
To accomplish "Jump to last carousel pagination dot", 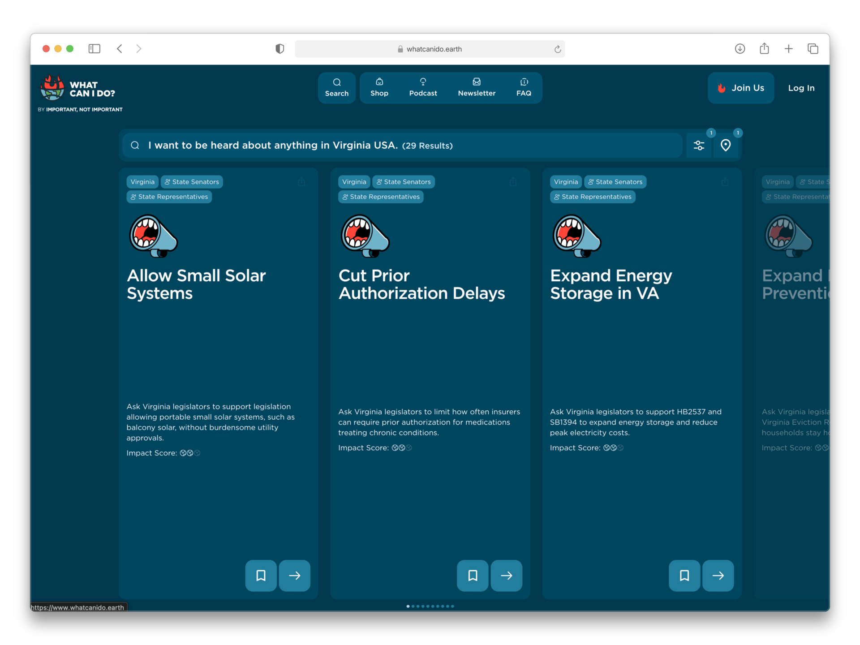I will (453, 606).
